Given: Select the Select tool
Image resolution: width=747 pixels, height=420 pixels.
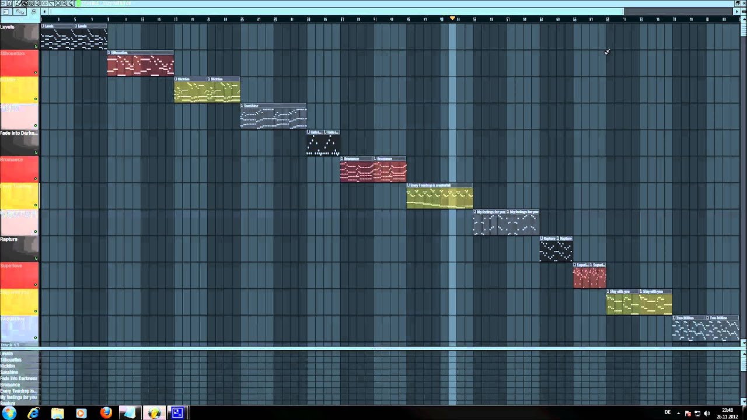Looking at the screenshot, I should click(58, 3).
